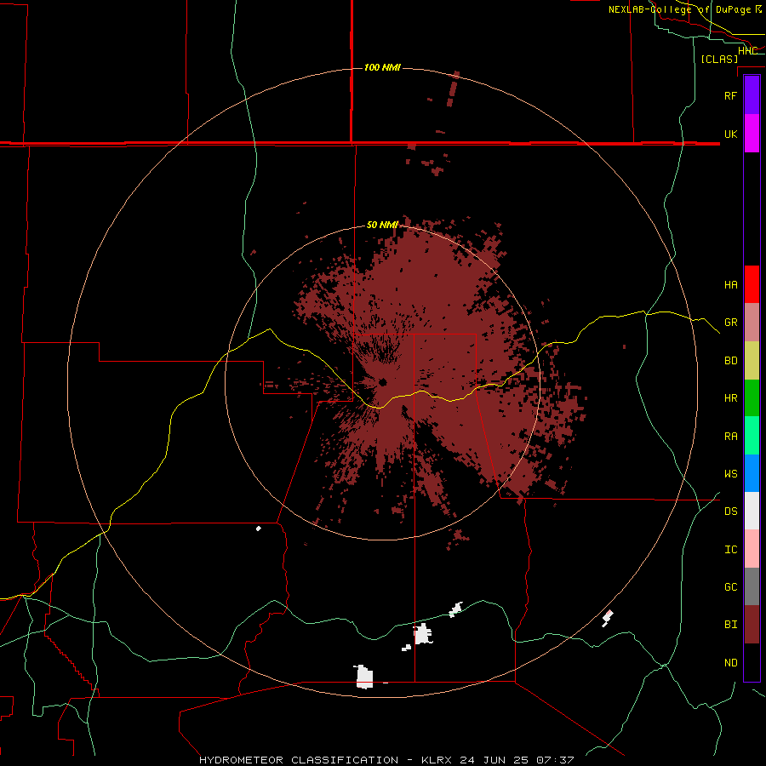This screenshot has height=766, width=766.
Task: Click the UK legend label
Action: 730,134
